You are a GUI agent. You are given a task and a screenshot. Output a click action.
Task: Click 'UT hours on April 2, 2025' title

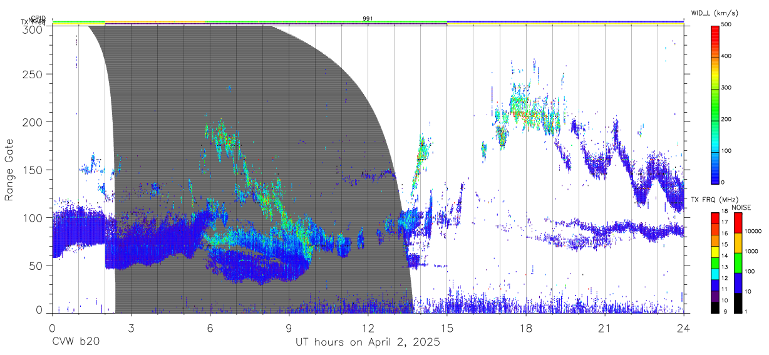(x=368, y=342)
